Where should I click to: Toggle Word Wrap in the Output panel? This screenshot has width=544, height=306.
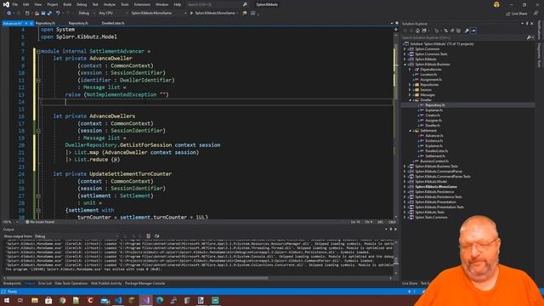tap(156, 236)
